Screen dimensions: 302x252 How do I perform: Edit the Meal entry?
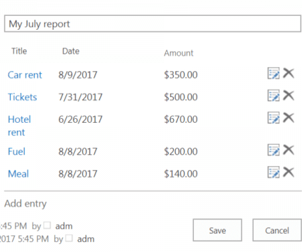pyautogui.click(x=273, y=172)
